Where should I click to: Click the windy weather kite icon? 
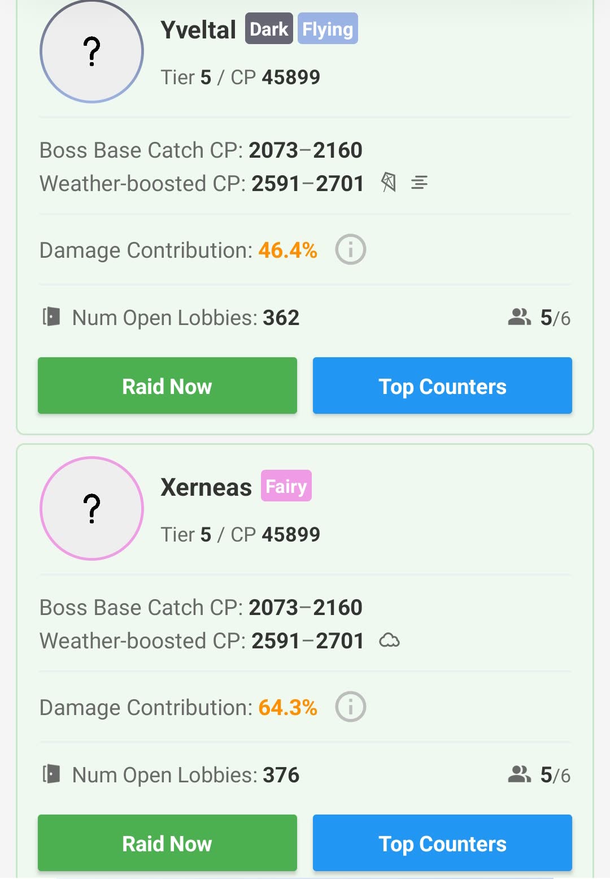[x=389, y=183]
